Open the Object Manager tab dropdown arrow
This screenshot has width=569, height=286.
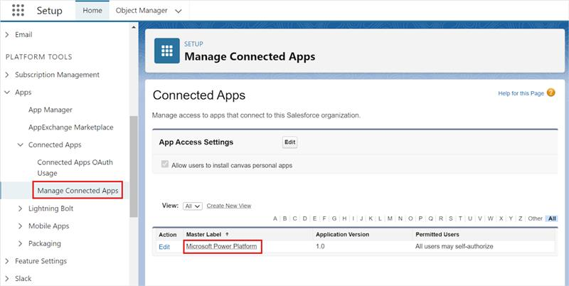(x=179, y=11)
